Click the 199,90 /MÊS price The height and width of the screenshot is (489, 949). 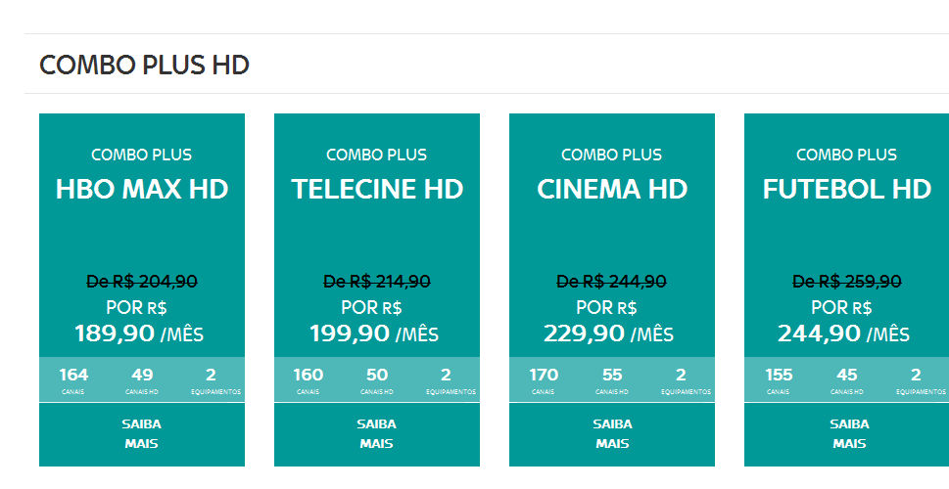(374, 333)
